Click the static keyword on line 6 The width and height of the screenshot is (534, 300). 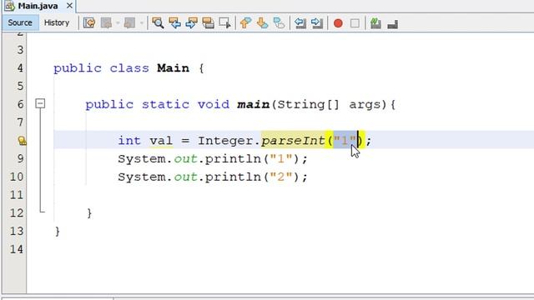[165, 104]
